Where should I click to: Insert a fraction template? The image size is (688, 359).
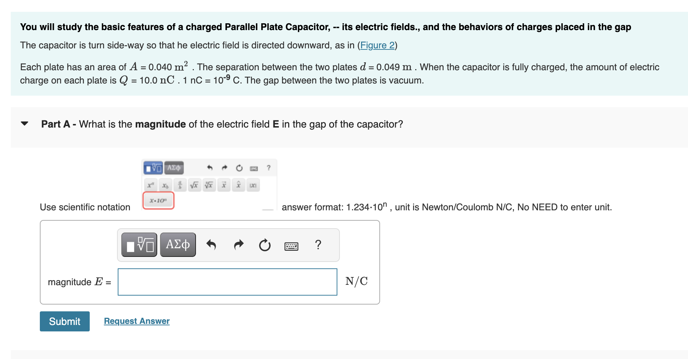179,185
